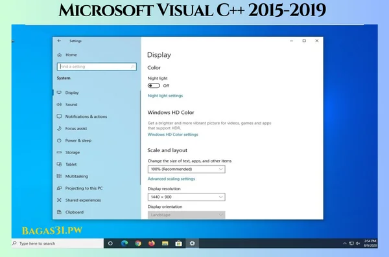Click the Clipboard icon in sidebar
This screenshot has width=389, height=257.
pyautogui.click(x=59, y=212)
